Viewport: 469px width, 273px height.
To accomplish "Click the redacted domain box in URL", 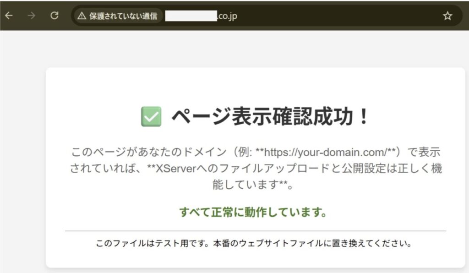I will point(191,16).
